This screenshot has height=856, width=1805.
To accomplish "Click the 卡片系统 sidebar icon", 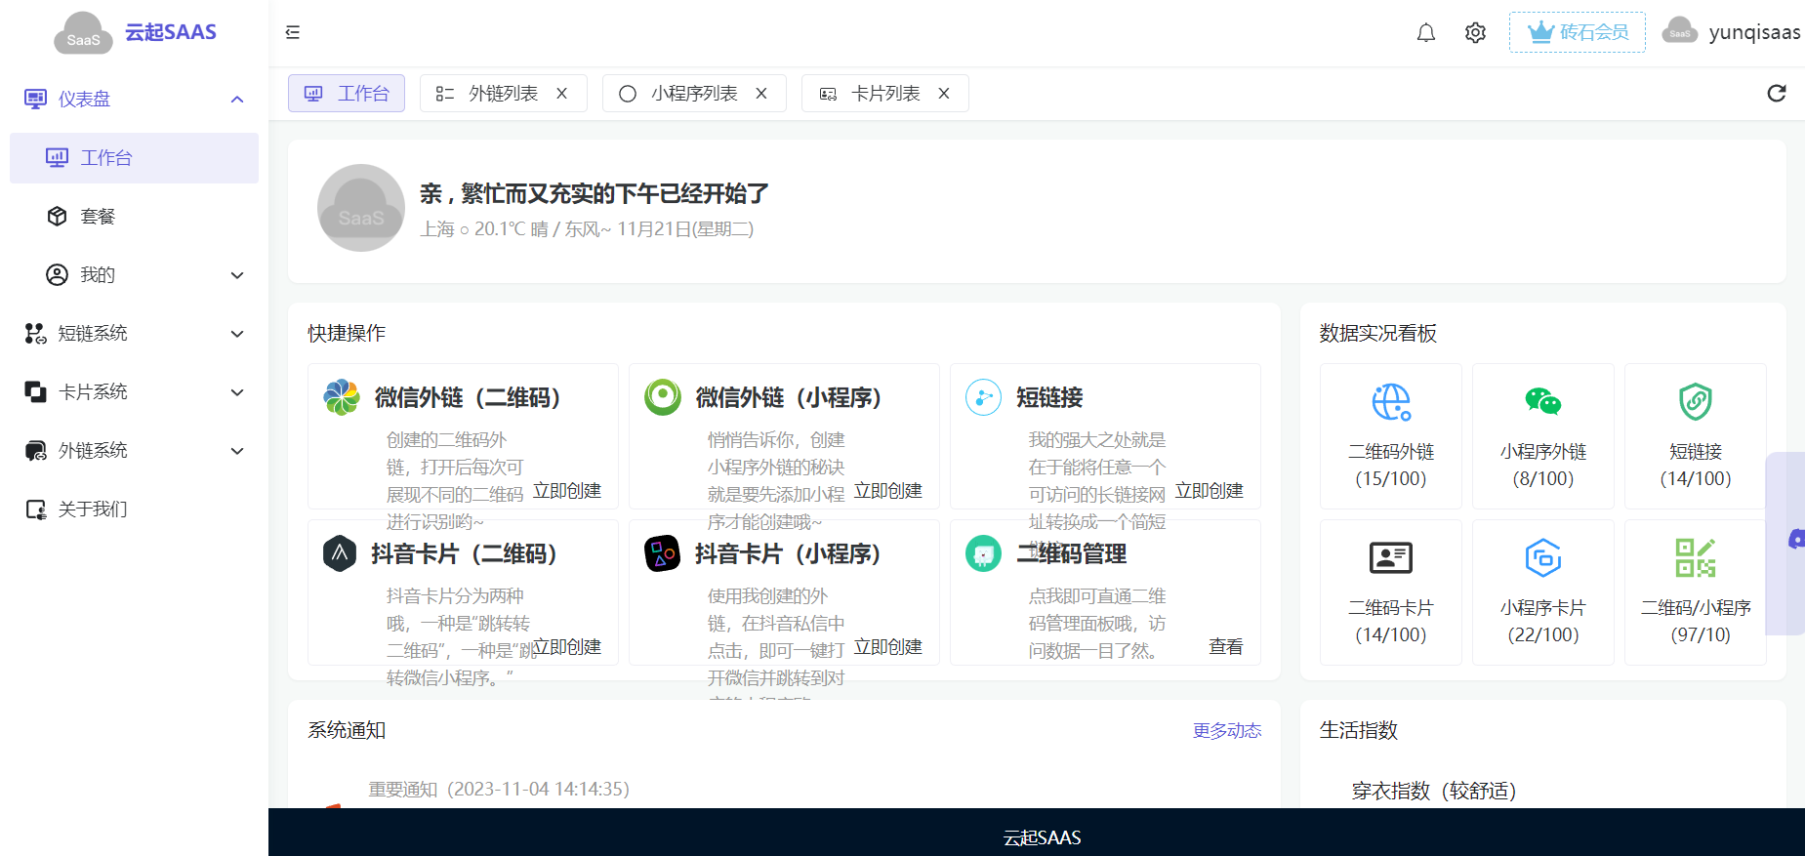I will click(x=36, y=392).
